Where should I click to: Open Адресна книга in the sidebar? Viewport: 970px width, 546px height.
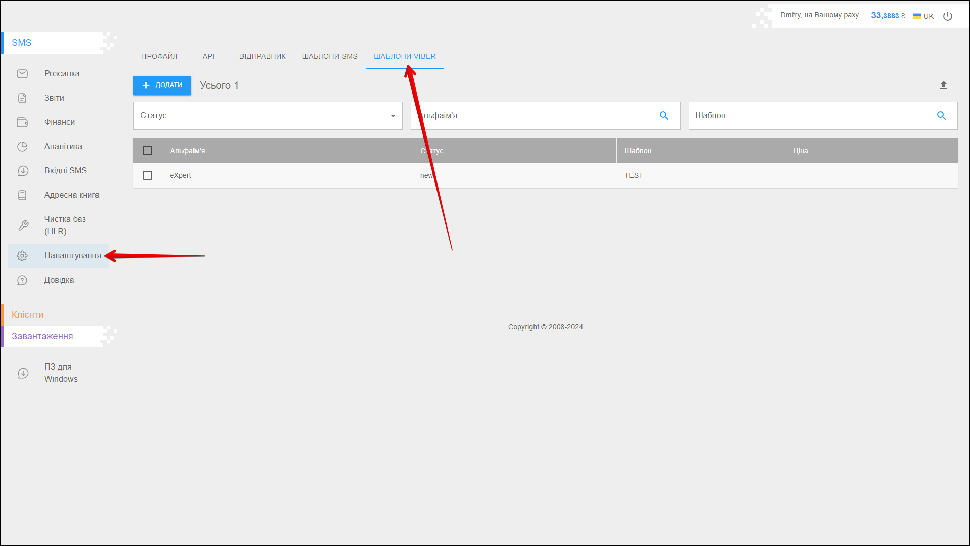(x=72, y=195)
